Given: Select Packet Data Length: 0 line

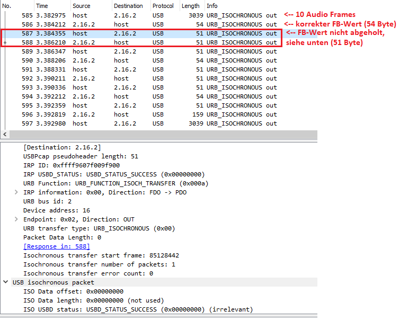Looking at the screenshot, I should point(62,237).
